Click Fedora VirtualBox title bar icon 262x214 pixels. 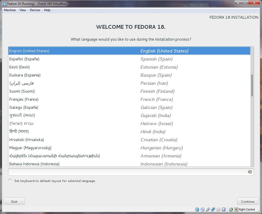[4, 4]
